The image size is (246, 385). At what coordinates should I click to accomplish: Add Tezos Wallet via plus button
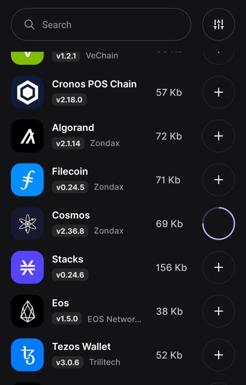click(219, 355)
